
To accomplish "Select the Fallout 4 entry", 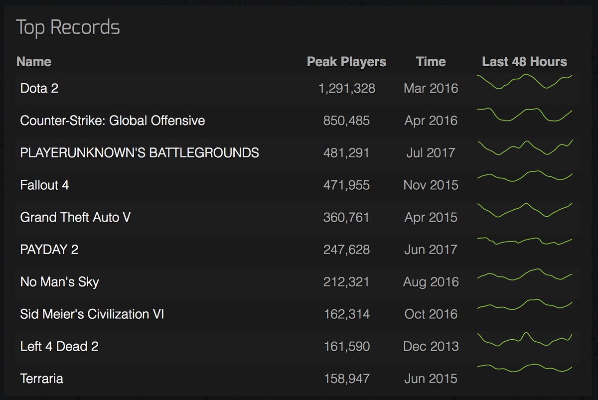I will click(45, 185).
